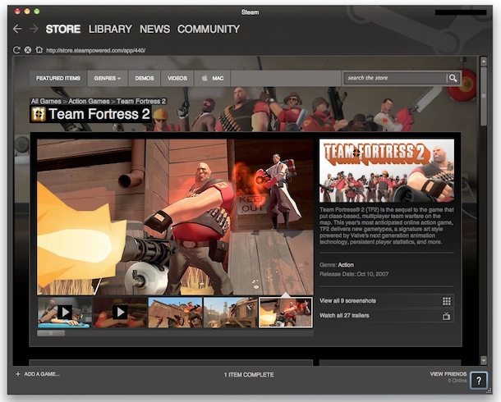Click the All Games breadcrumb link
This screenshot has height=402, width=501.
click(x=46, y=101)
